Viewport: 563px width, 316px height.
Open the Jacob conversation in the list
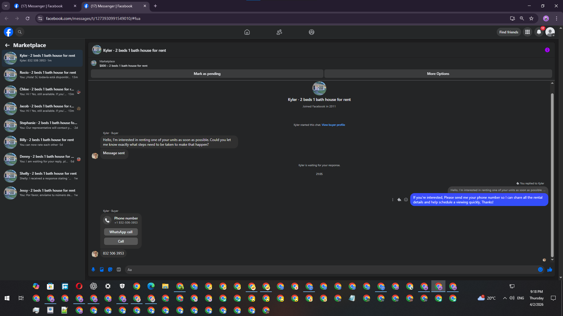click(43, 109)
